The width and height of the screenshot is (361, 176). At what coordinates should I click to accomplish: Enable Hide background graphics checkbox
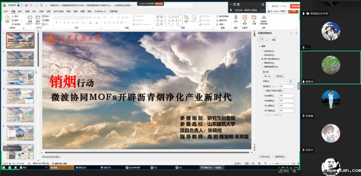tap(262, 67)
